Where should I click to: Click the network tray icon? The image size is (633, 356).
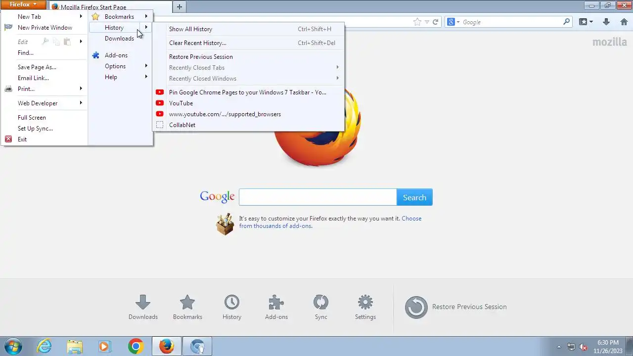[x=571, y=347]
